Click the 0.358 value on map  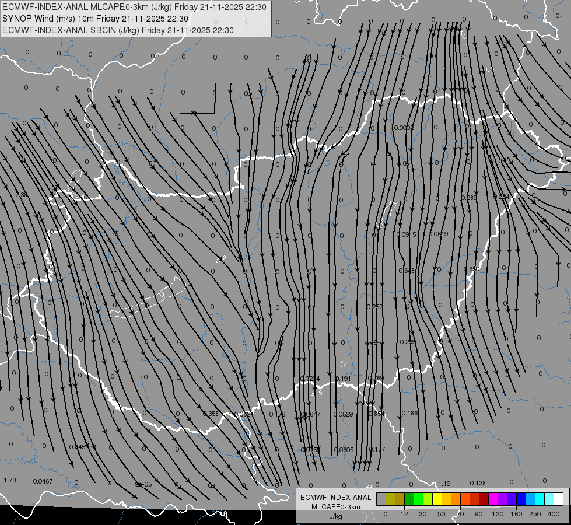tap(211, 414)
